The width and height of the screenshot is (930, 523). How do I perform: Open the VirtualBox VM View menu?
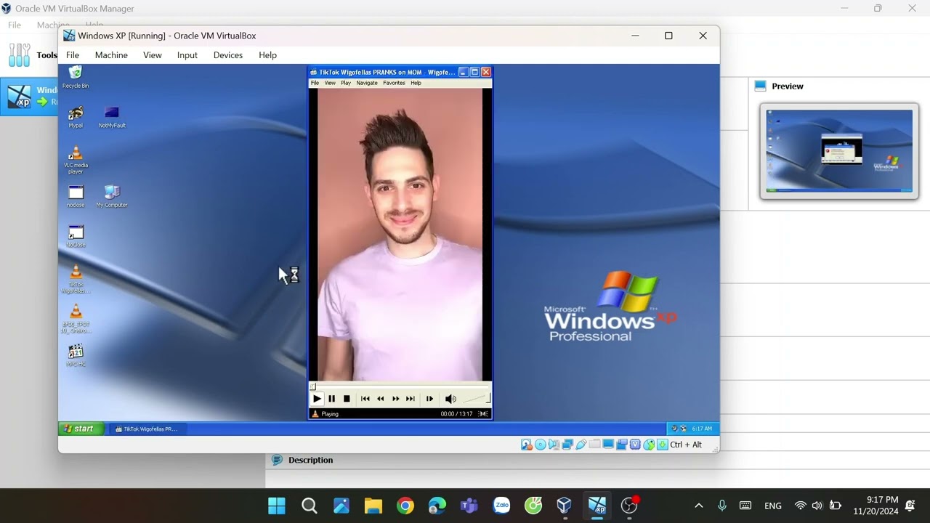[153, 55]
